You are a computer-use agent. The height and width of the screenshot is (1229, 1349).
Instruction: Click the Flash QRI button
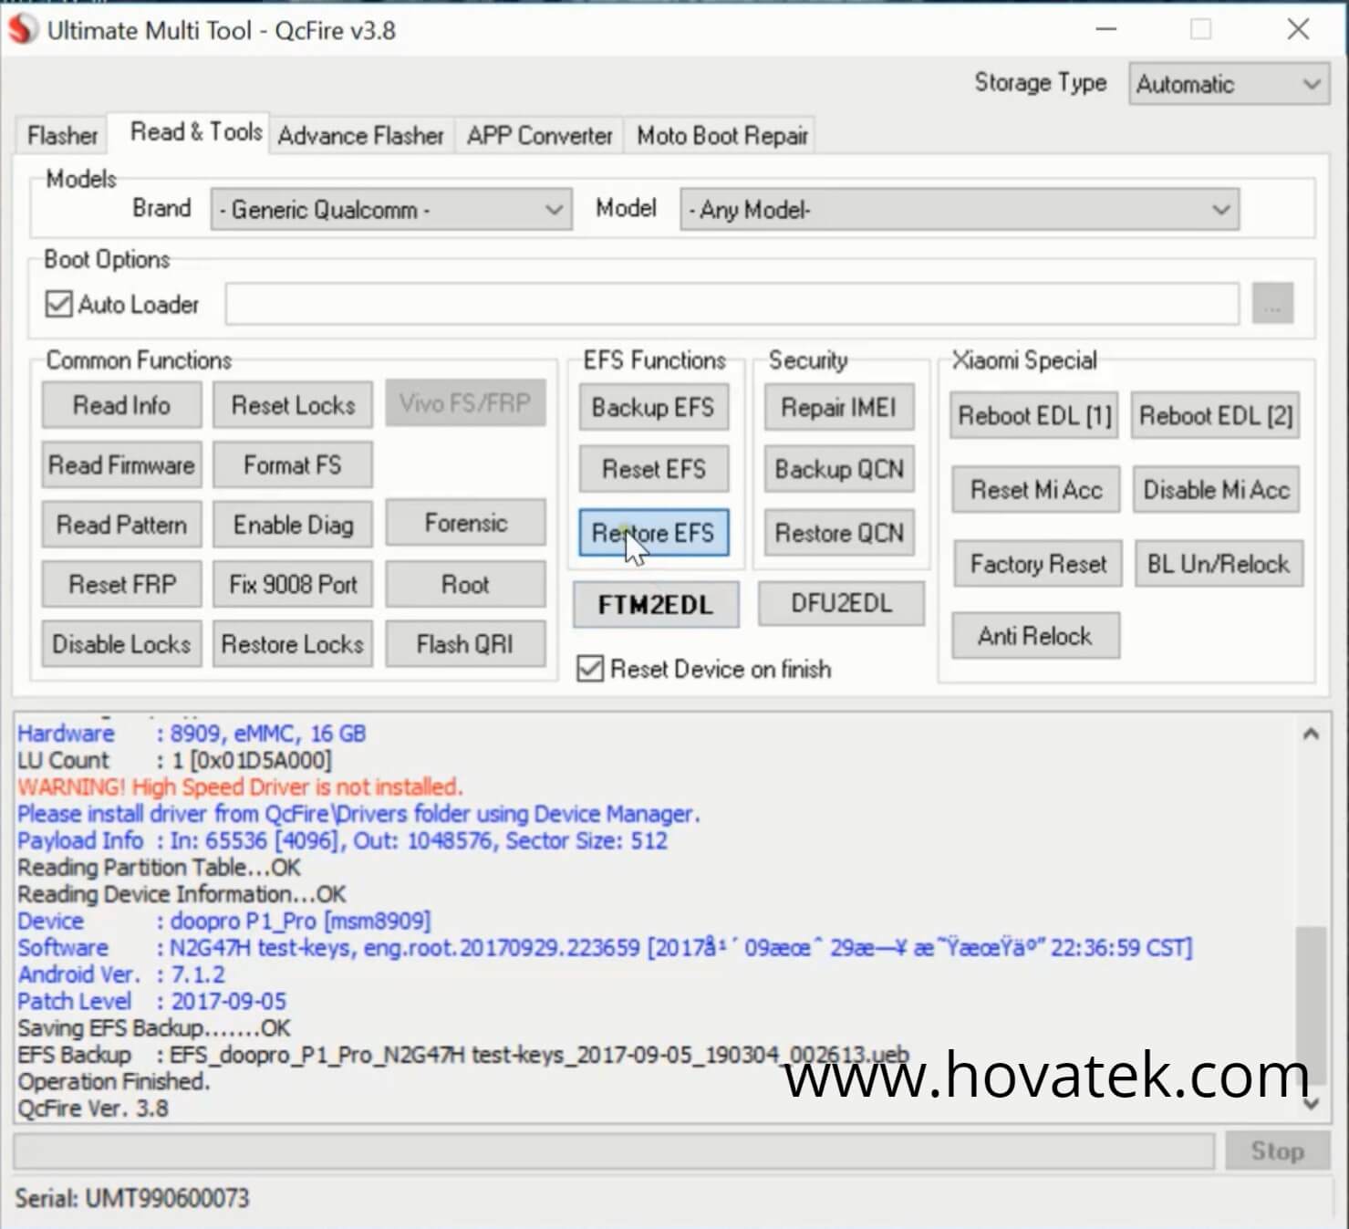click(466, 644)
